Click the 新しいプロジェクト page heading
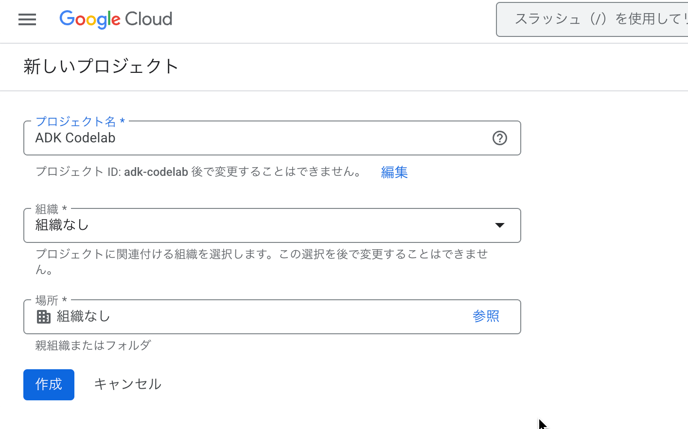This screenshot has width=688, height=429. 101,66
